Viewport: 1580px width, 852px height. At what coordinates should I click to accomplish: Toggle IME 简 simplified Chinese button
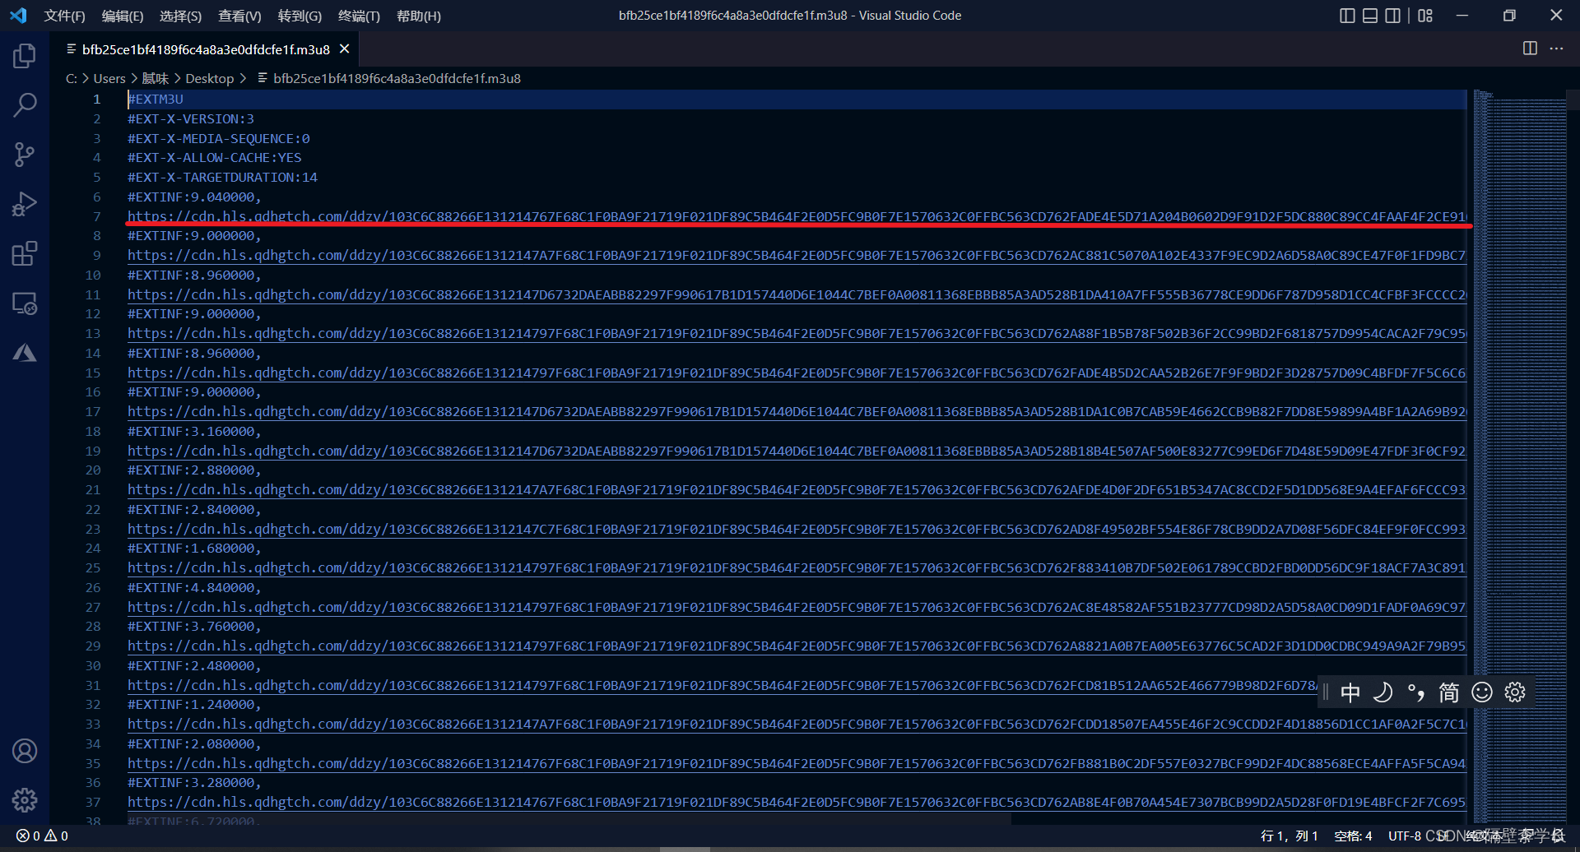click(x=1449, y=692)
